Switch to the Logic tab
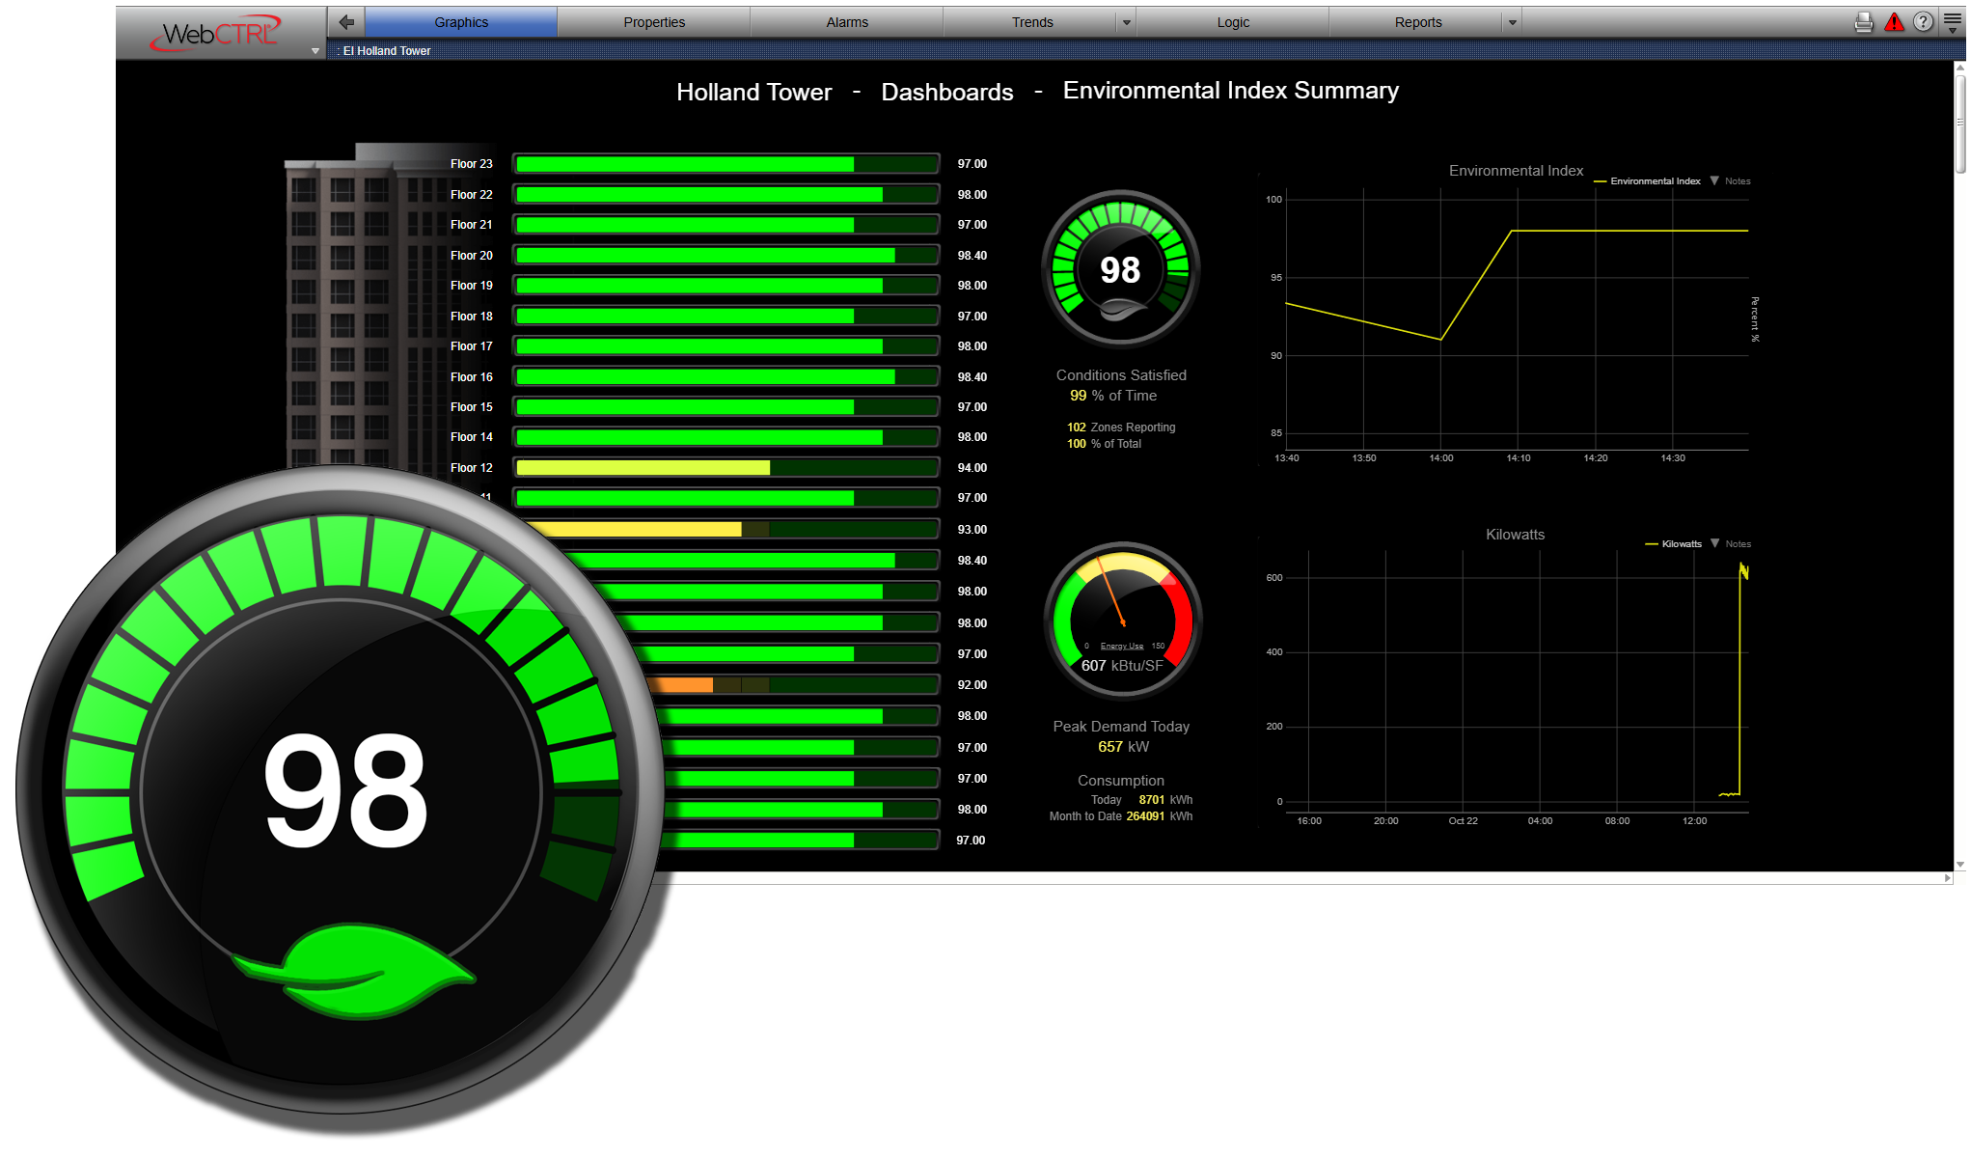Screen dimensions: 1971x1159 click(1232, 22)
